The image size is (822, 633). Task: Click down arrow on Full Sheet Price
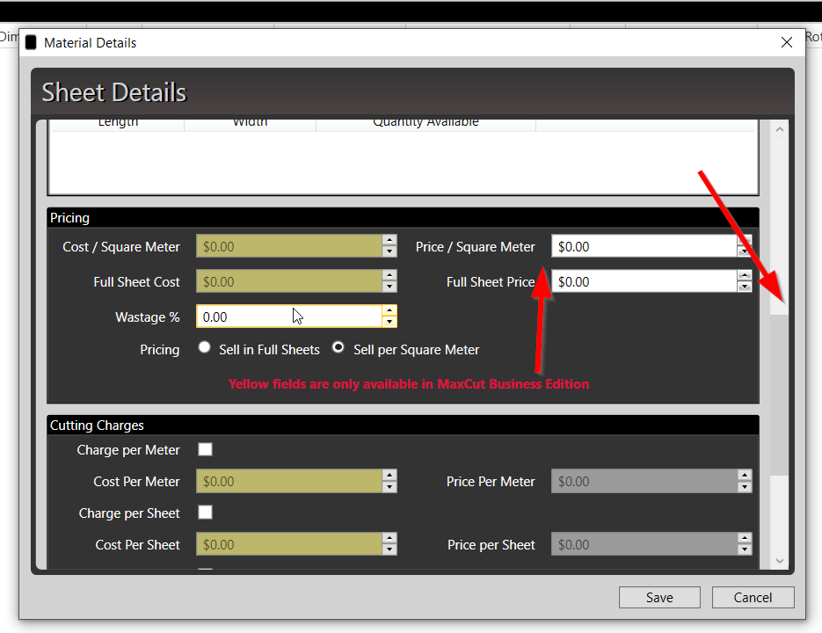745,287
